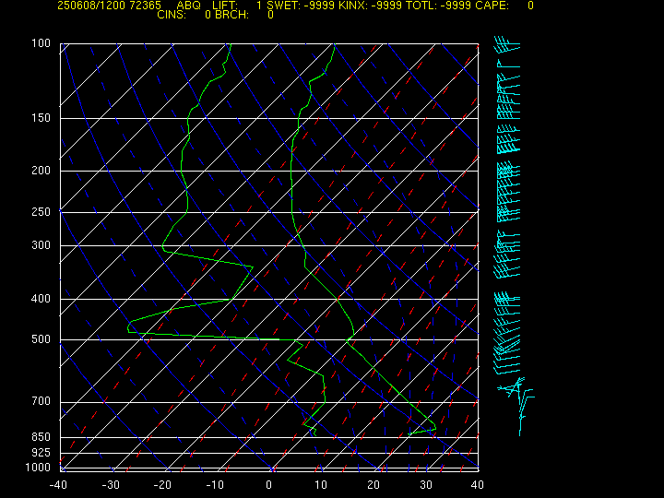This screenshot has width=664, height=498.
Task: Click the -40 temperature axis label
Action: click(x=58, y=485)
